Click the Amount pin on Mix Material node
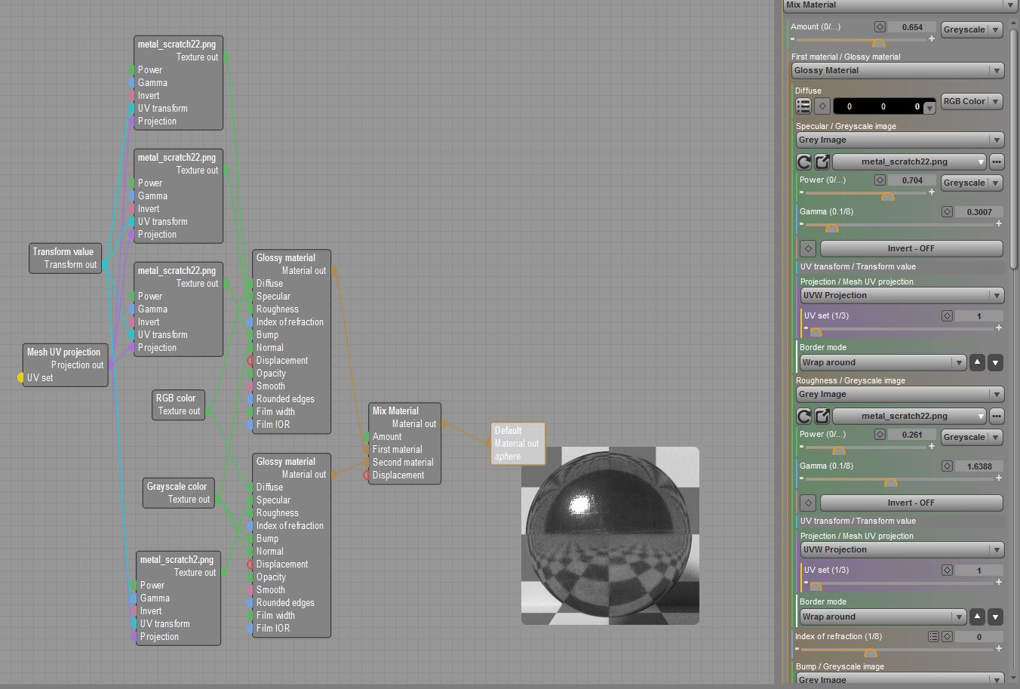This screenshot has height=689, width=1020. coord(367,436)
